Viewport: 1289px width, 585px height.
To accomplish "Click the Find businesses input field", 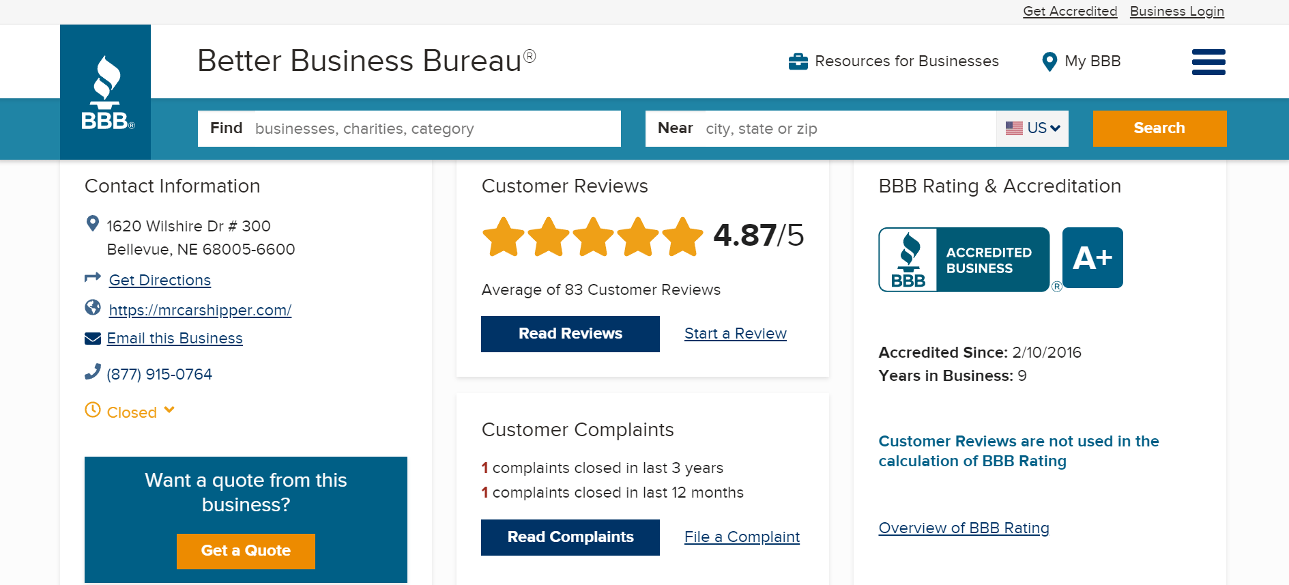I will click(x=433, y=128).
